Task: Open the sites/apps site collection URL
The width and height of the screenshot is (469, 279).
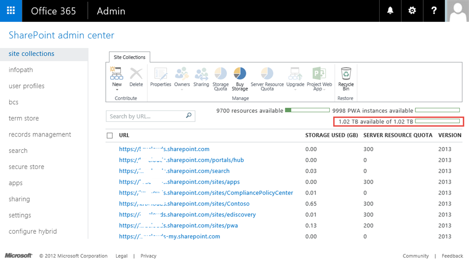Action: tap(179, 182)
